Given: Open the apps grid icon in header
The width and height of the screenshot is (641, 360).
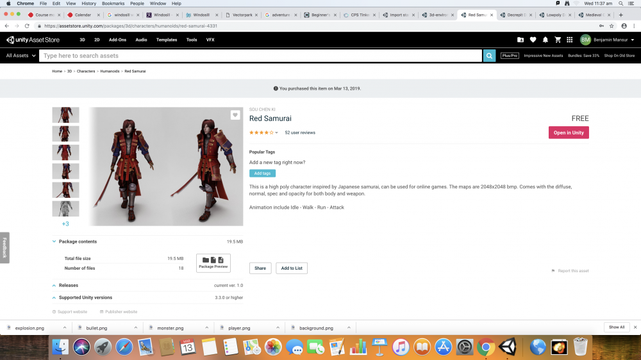Looking at the screenshot, I should tap(569, 40).
